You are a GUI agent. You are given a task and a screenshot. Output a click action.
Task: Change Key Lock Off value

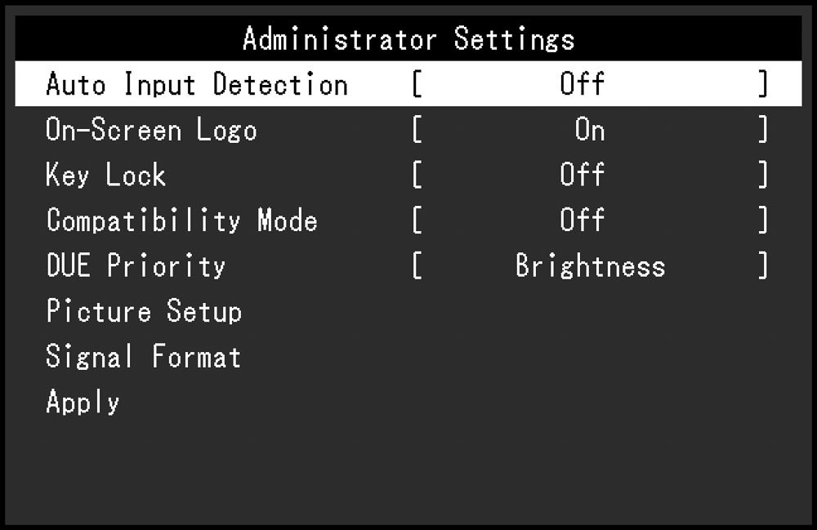click(x=582, y=175)
